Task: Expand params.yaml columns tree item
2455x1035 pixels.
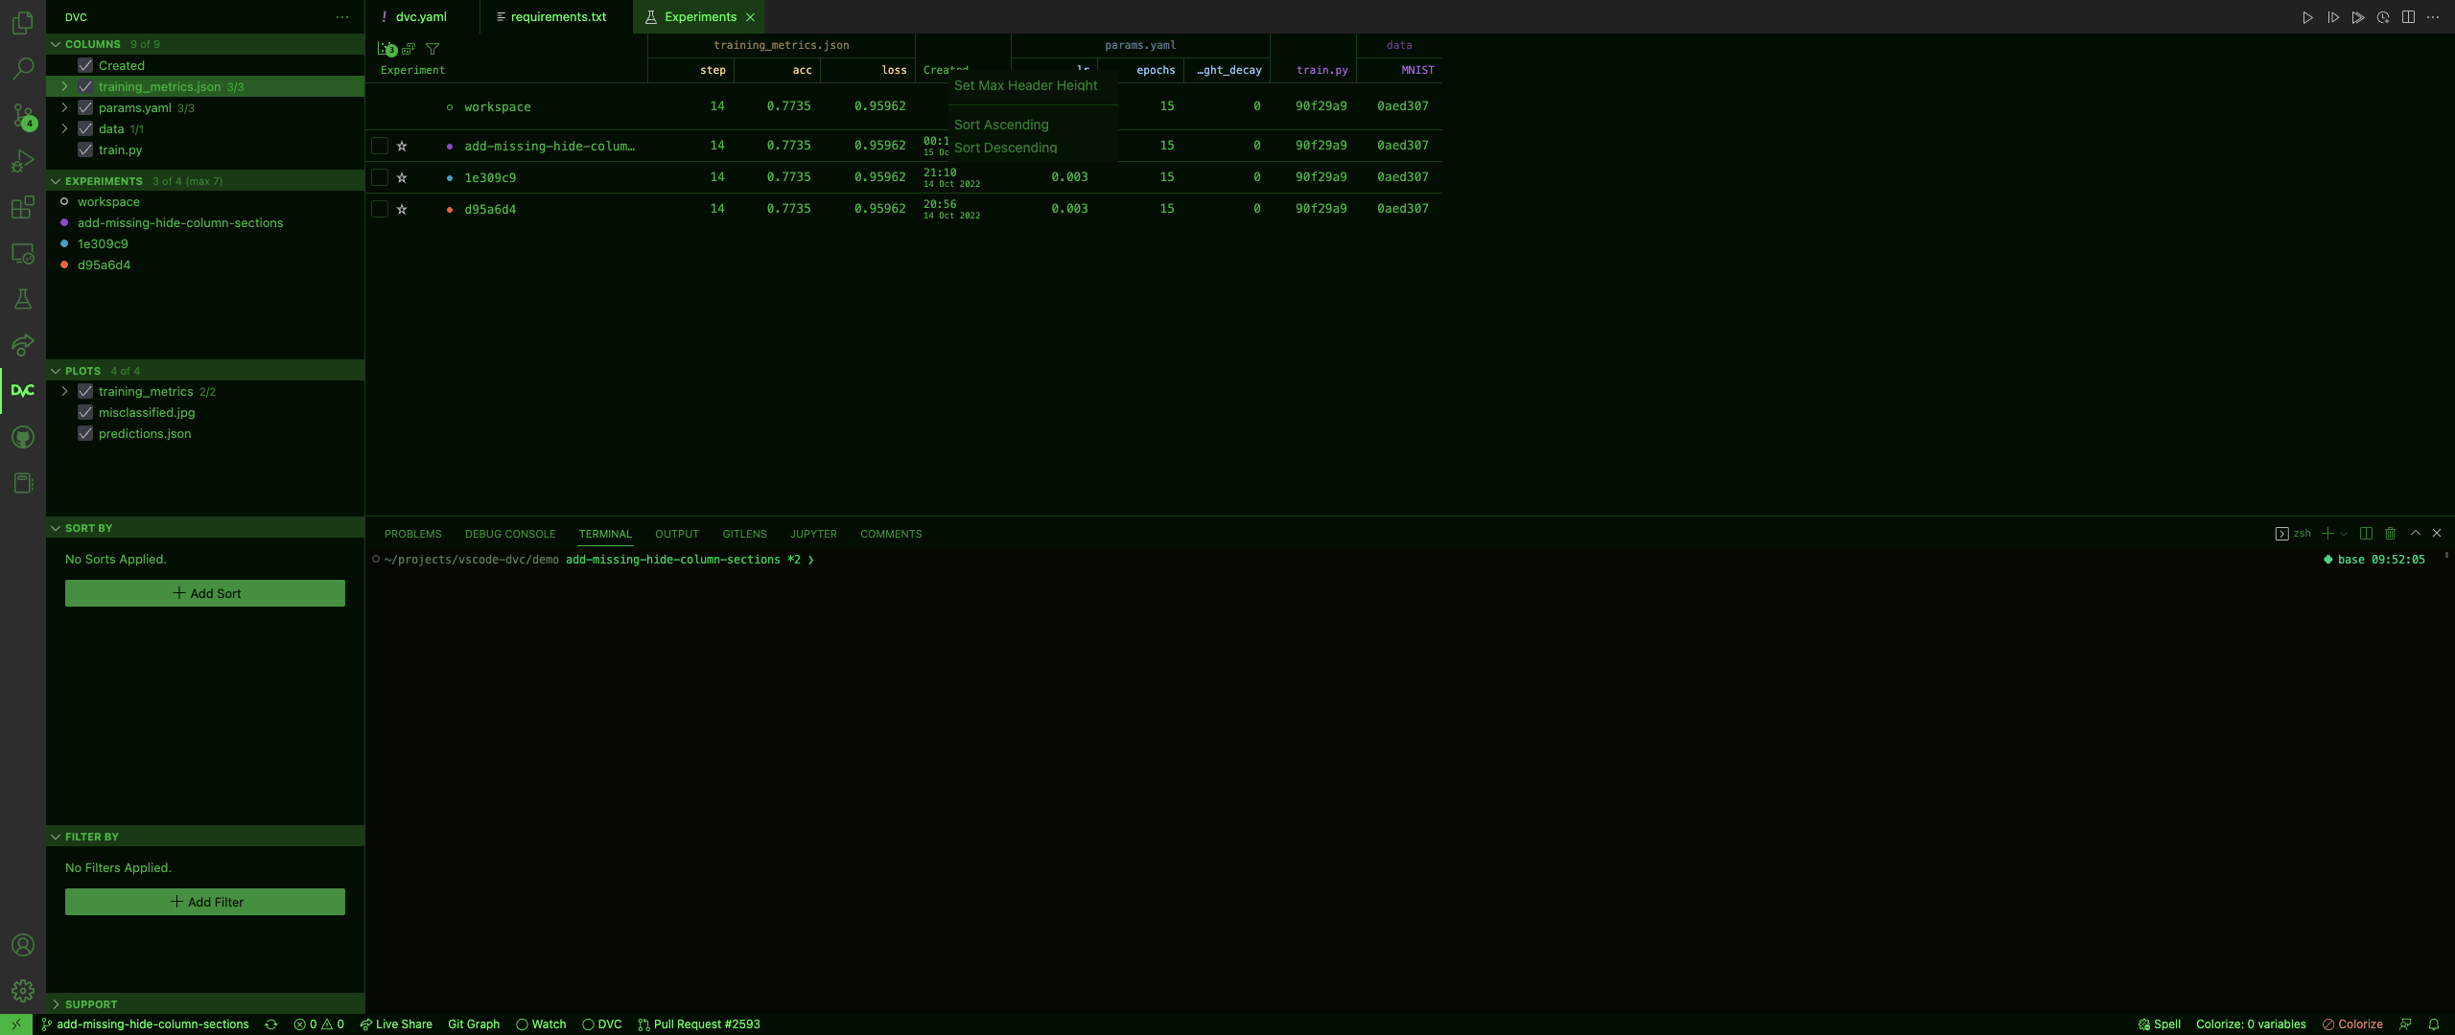Action: click(64, 108)
